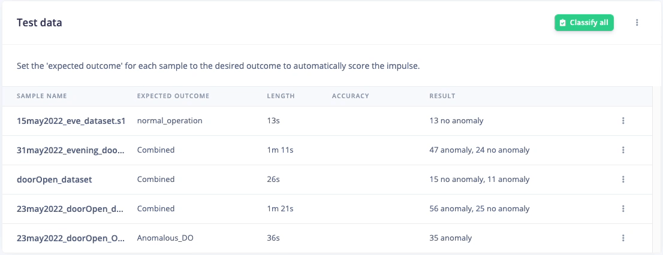This screenshot has width=663, height=255.
Task: Open the 31may2022_evening_doo... row menu
Action: click(x=623, y=150)
